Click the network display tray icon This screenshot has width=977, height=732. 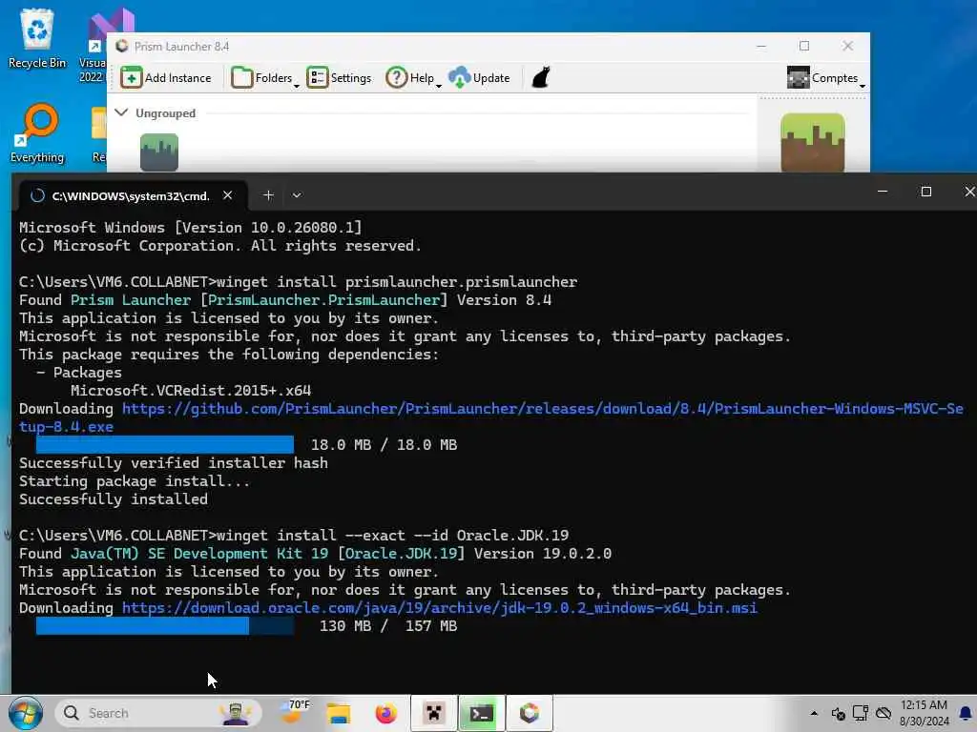(x=861, y=713)
